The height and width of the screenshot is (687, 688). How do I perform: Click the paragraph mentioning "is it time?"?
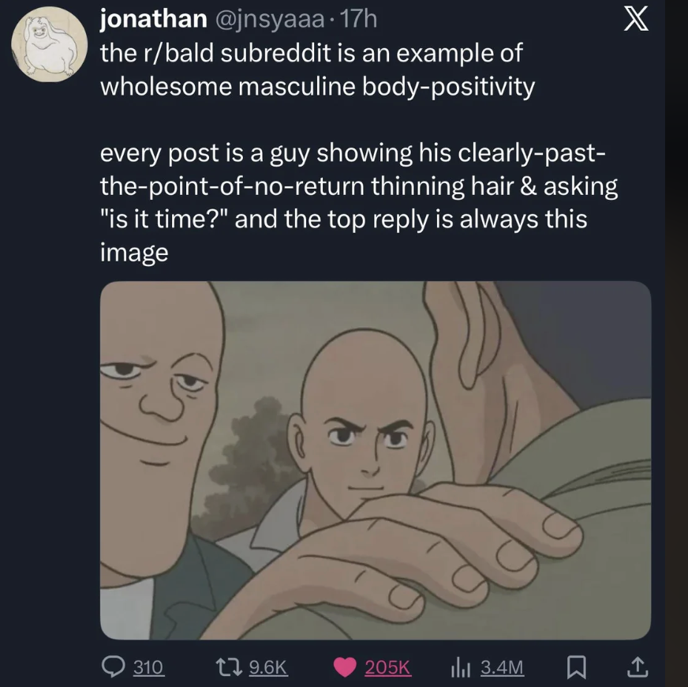[359, 202]
